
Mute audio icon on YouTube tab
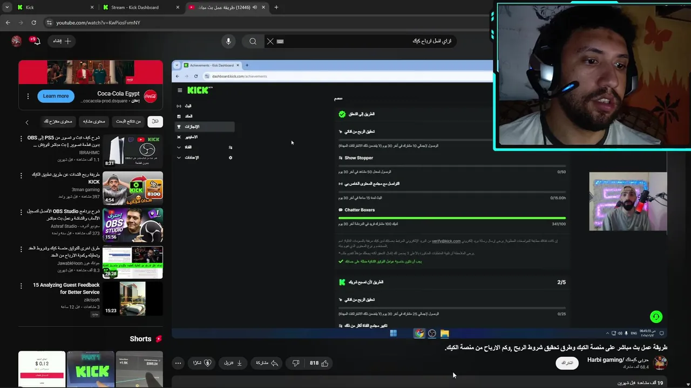coord(255,8)
